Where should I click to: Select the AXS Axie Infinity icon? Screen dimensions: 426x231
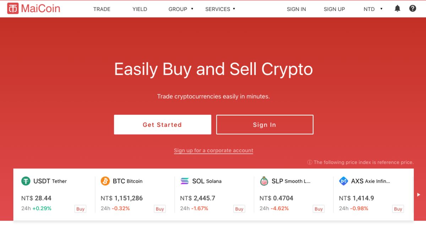344,181
